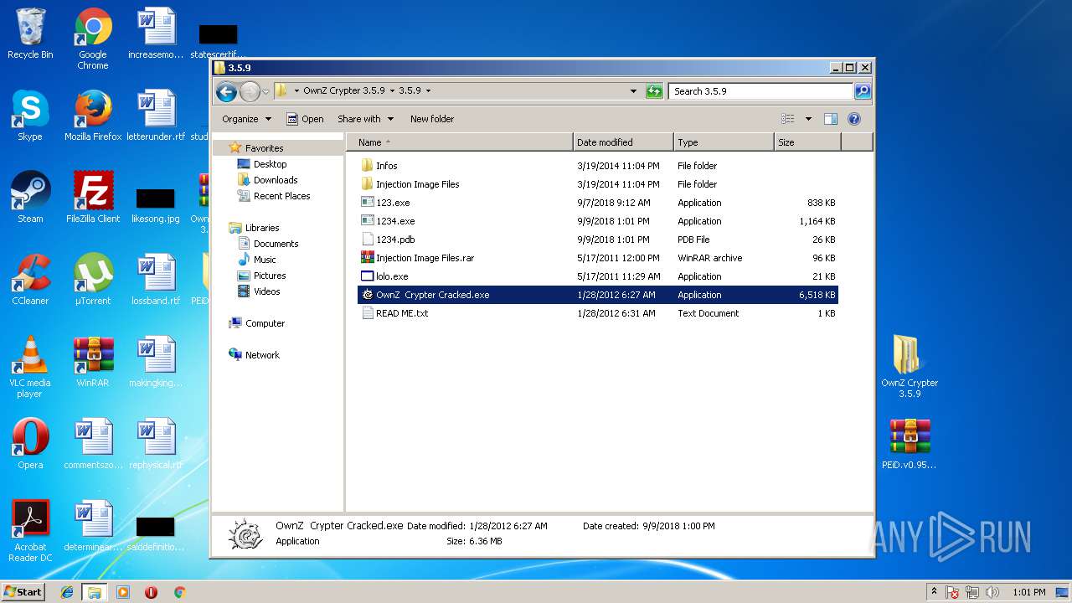Screen dimensions: 1072x603
Task: Select Network in the navigation pane
Action: click(x=262, y=355)
